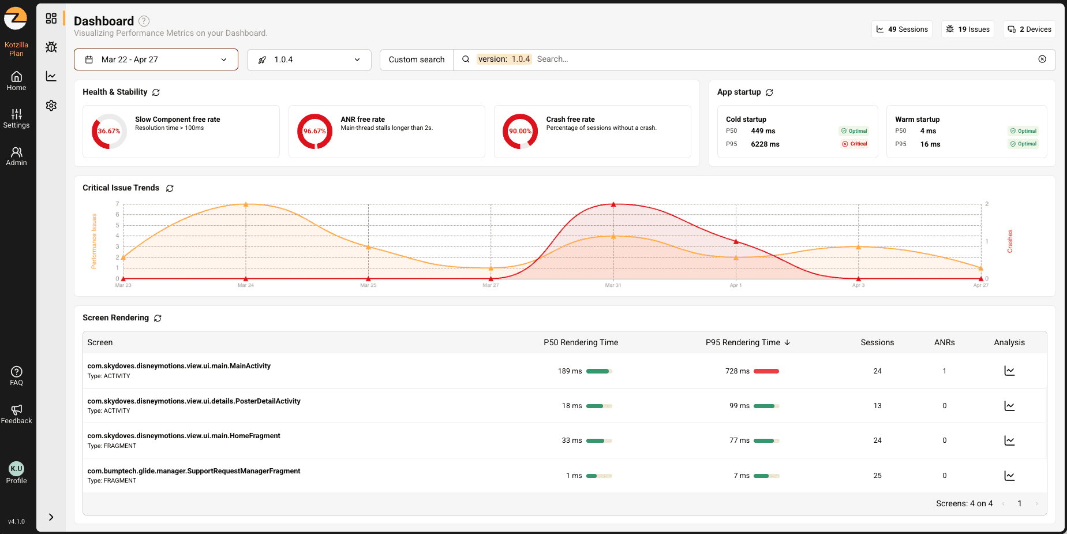Screen dimensions: 1067x534
Task: Open the 2 Devices button
Action: 1029,29
